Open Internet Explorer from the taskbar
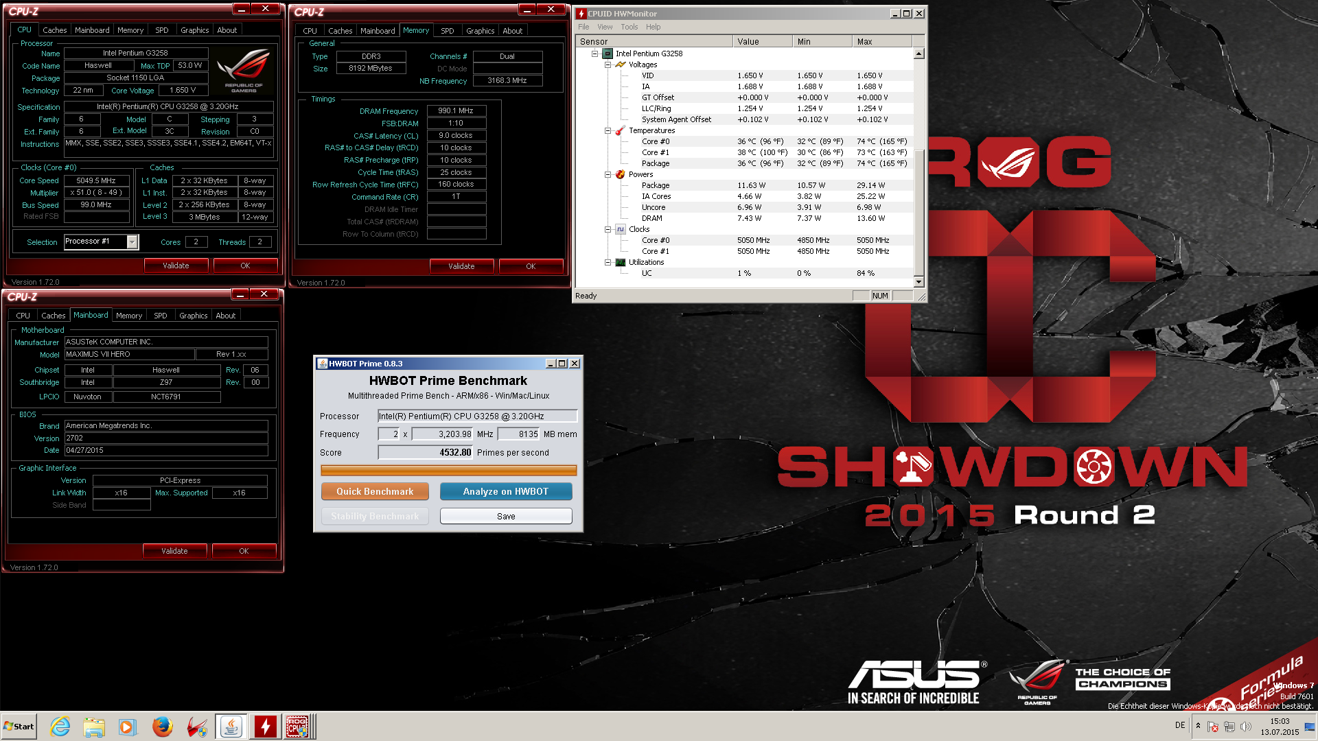The height and width of the screenshot is (741, 1318). click(x=60, y=727)
